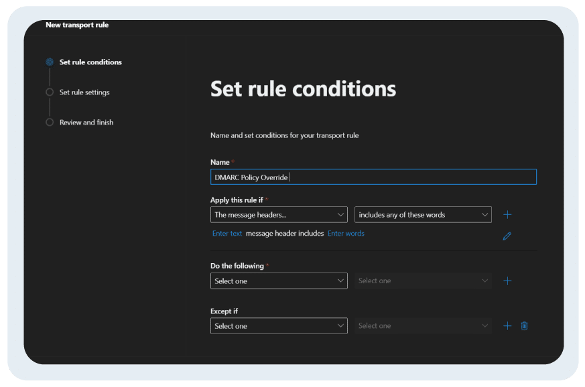
Task: Select the Set rule settings step circle
Action: coord(50,92)
